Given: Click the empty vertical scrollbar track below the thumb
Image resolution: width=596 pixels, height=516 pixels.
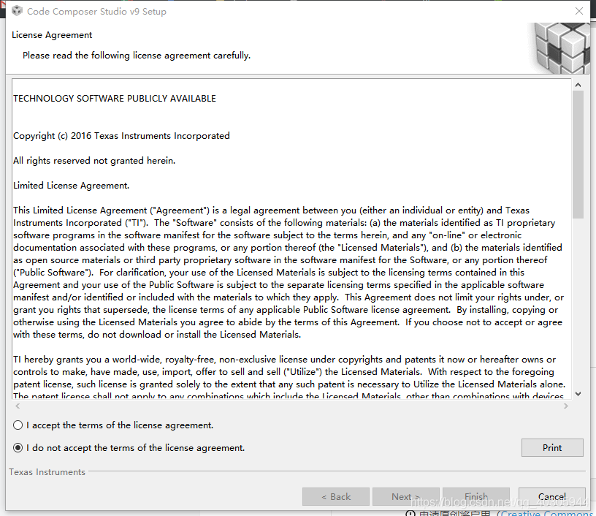Looking at the screenshot, I should (578, 307).
